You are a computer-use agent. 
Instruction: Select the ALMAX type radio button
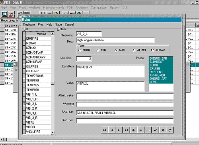[x=152, y=50]
